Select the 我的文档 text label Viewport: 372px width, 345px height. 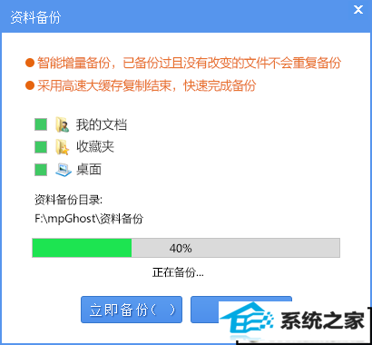pos(102,124)
